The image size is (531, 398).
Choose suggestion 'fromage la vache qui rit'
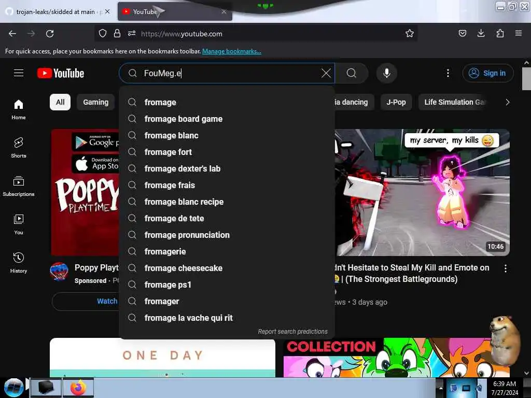click(227, 318)
